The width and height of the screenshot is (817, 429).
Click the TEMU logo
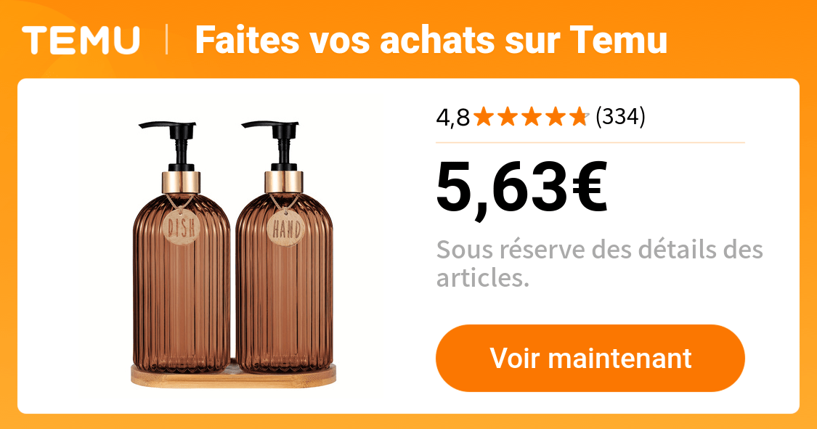[81, 40]
